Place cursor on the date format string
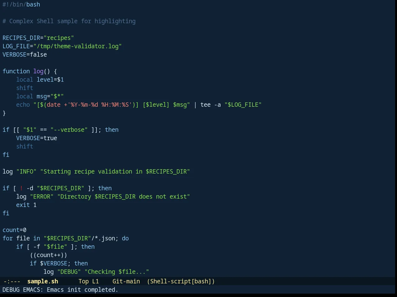 pos(100,105)
